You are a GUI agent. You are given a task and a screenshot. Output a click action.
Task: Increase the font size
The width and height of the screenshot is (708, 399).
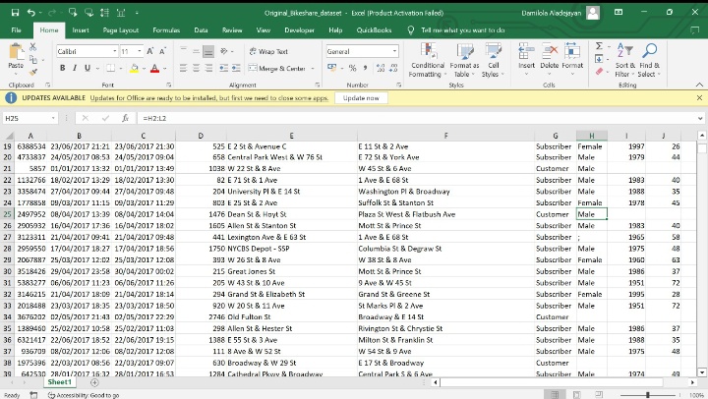point(150,51)
